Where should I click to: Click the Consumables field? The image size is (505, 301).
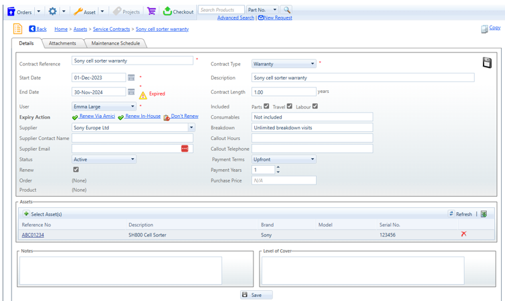coord(312,117)
